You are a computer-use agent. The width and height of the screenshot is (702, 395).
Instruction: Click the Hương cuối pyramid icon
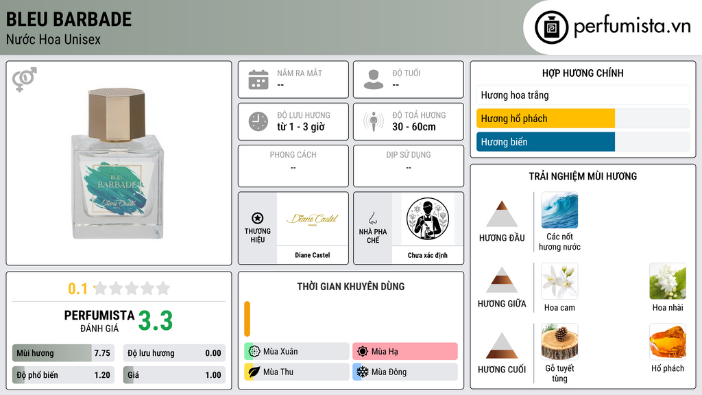pyautogui.click(x=502, y=346)
